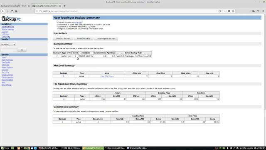Toggle the Firefox sidebar icon
This screenshot has width=266, height=150.
258,11
